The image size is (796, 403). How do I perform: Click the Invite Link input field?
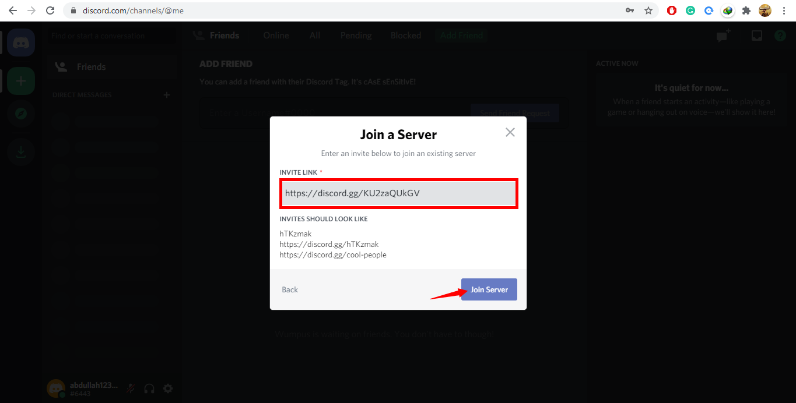pyautogui.click(x=399, y=193)
